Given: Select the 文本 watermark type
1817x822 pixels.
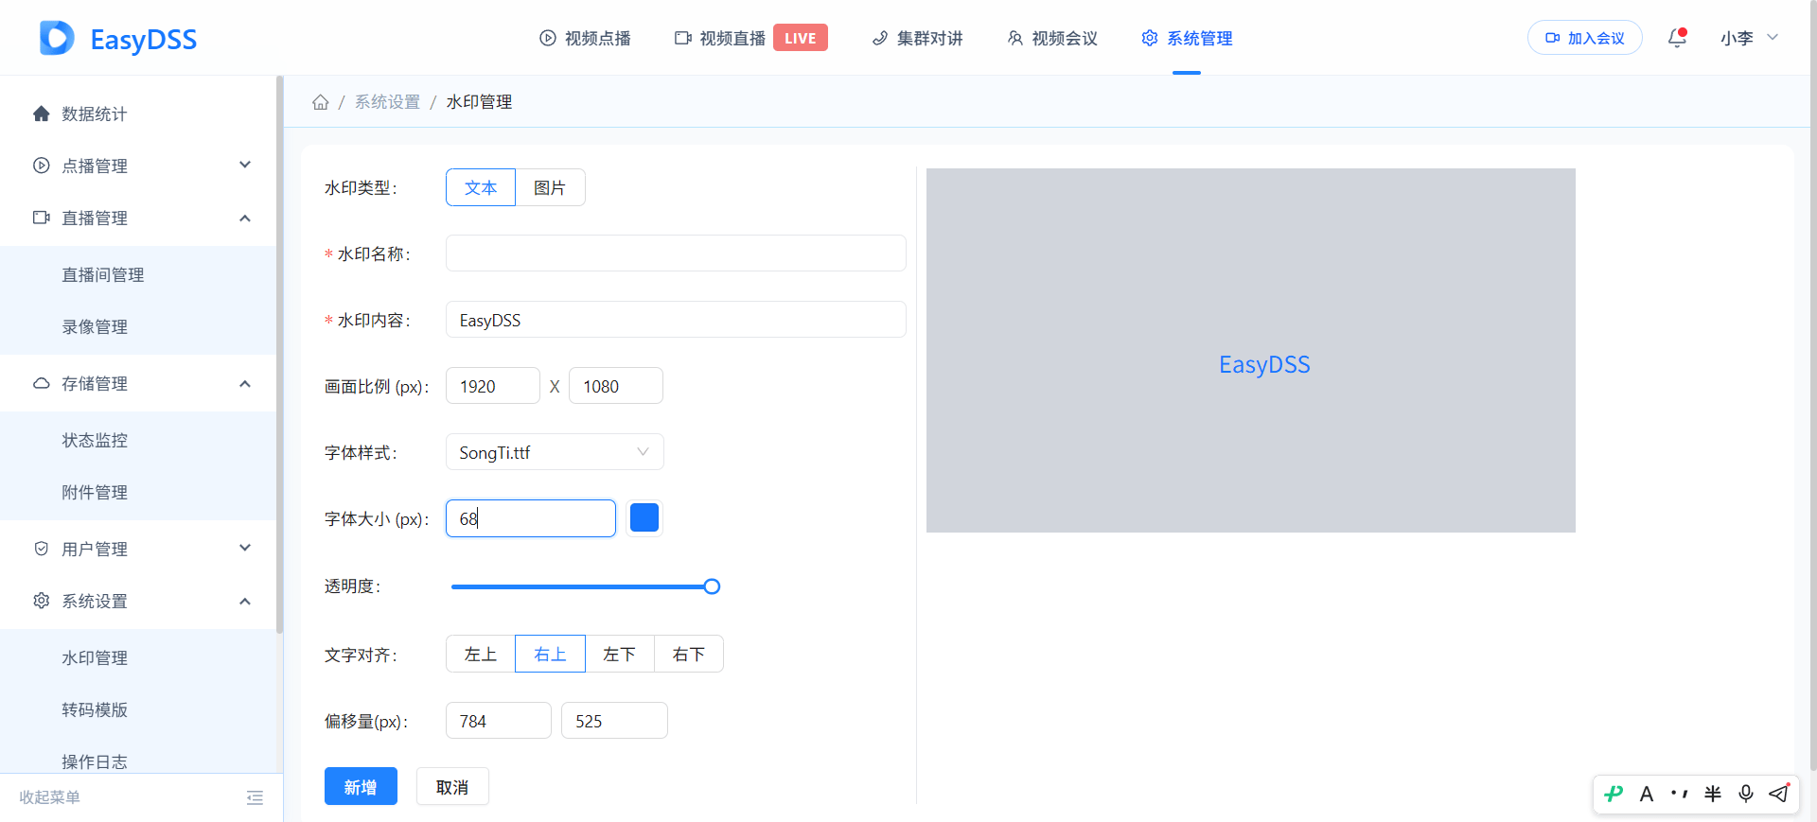Looking at the screenshot, I should tap(481, 187).
